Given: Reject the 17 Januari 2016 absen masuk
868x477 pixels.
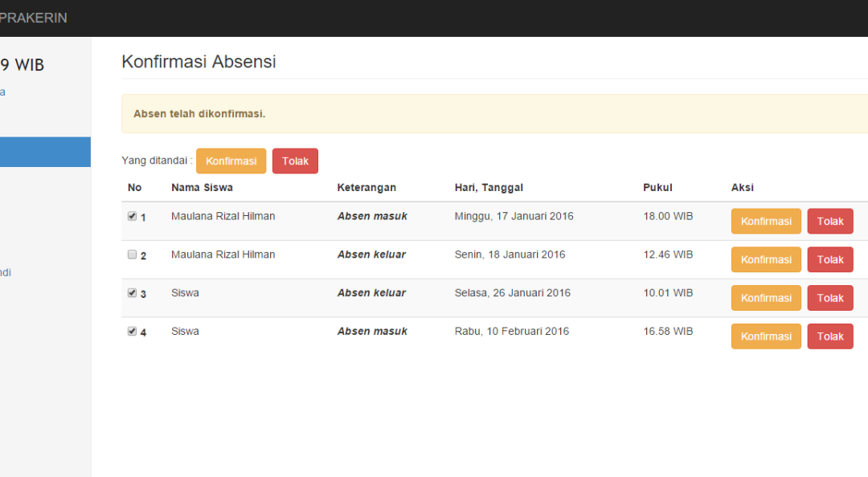Looking at the screenshot, I should [x=829, y=222].
